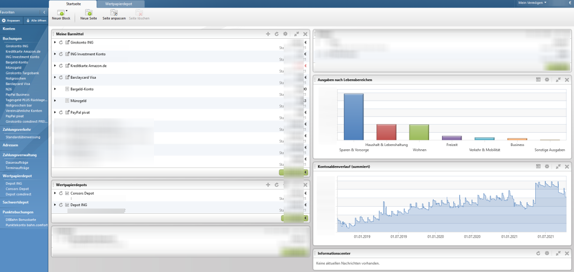Click the Neue Seite icon
The width and height of the screenshot is (574, 272).
(88, 12)
